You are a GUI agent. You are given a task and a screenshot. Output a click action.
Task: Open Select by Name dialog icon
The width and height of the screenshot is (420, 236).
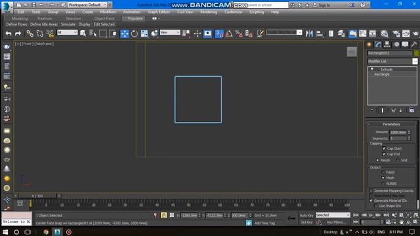[x=93, y=33]
